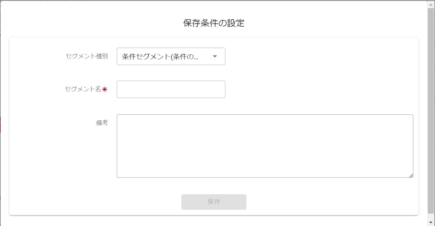
Task: Click the vertical scrollbar thumb
Action: [431, 110]
